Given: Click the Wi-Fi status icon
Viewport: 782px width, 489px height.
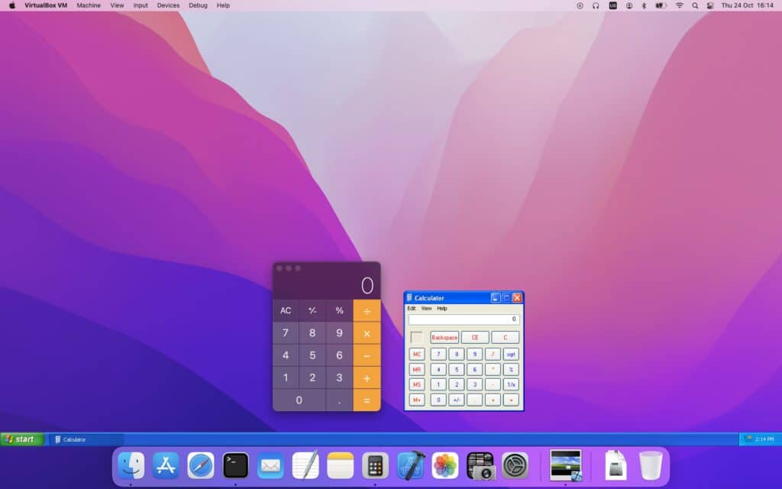Looking at the screenshot, I should (x=679, y=5).
